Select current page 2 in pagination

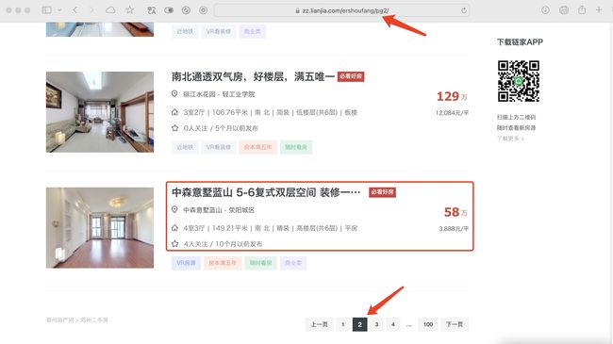(x=359, y=324)
